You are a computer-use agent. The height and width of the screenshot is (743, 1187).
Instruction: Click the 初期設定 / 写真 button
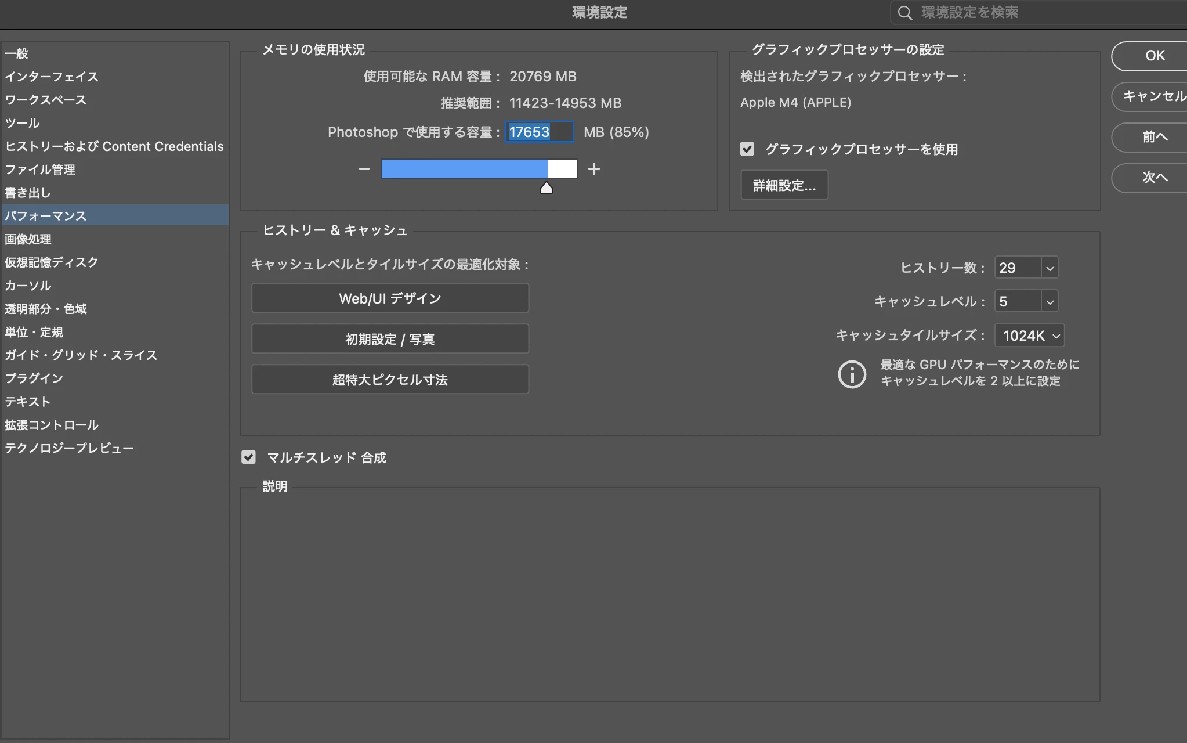click(x=390, y=339)
